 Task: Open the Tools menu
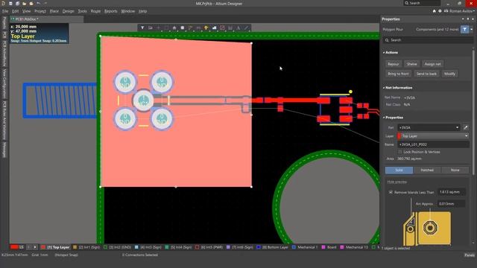click(82, 11)
